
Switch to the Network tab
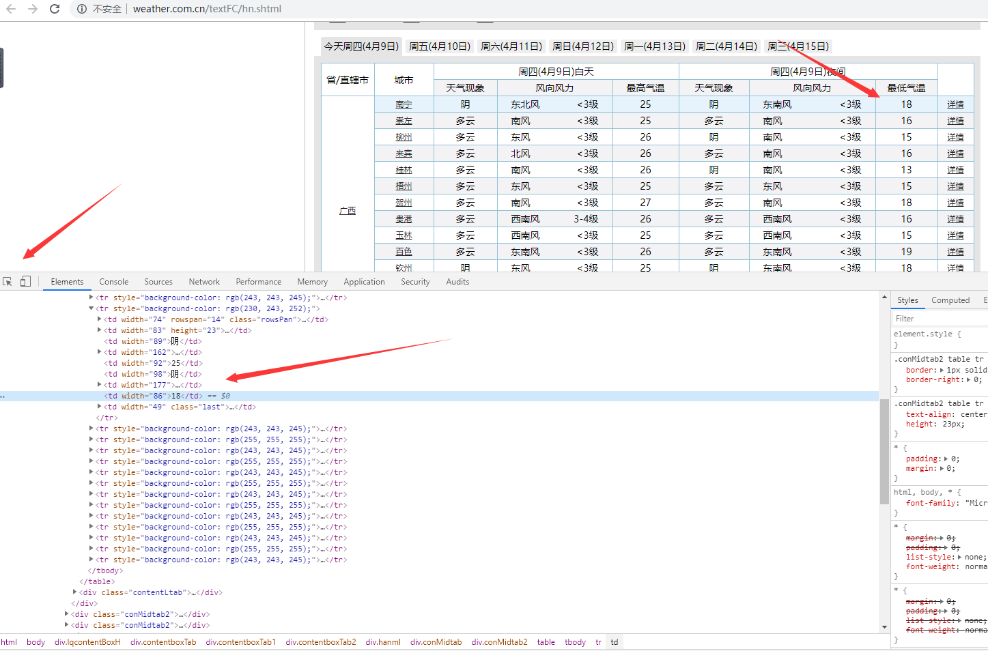204,282
